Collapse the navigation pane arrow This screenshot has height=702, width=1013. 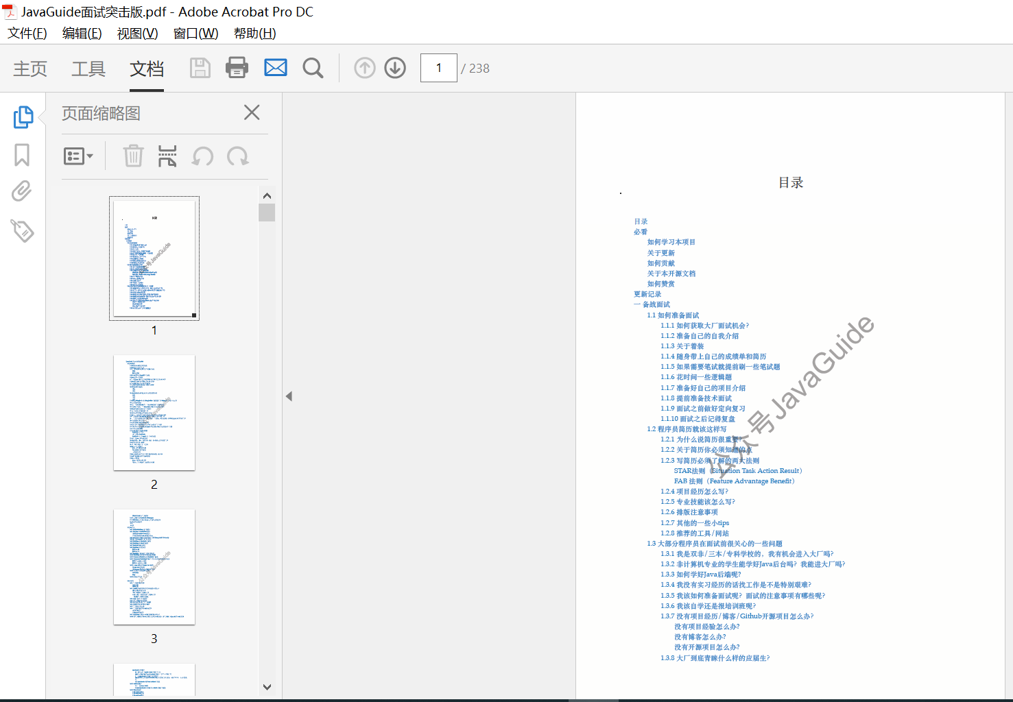(289, 396)
